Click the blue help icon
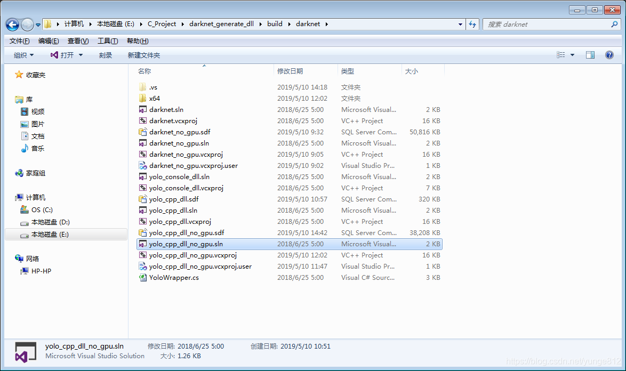 pos(609,55)
